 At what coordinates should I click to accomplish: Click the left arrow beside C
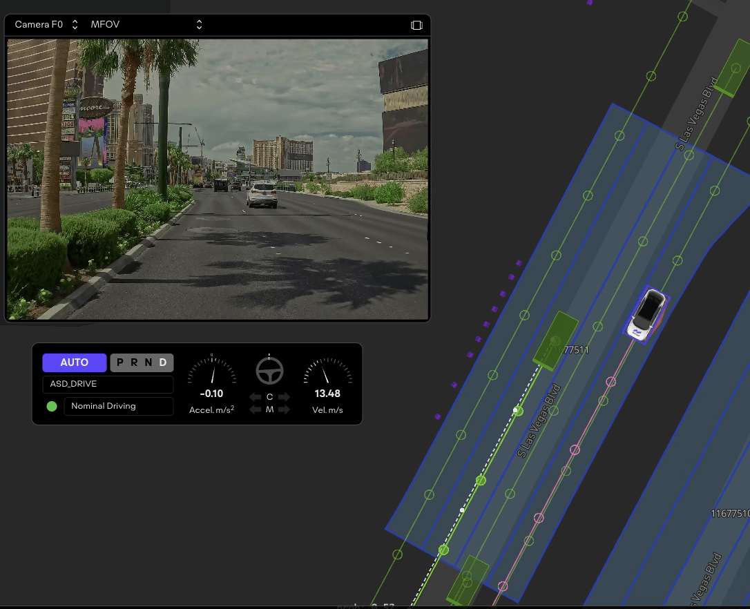click(256, 397)
